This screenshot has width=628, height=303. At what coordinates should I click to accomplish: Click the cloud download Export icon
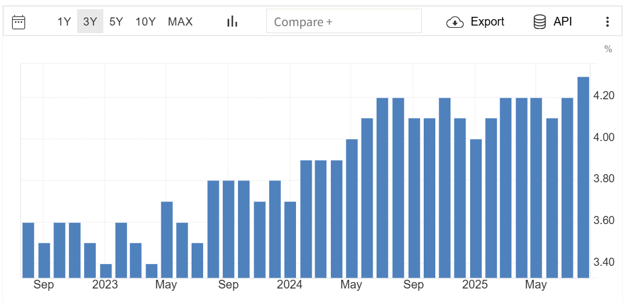pos(454,22)
